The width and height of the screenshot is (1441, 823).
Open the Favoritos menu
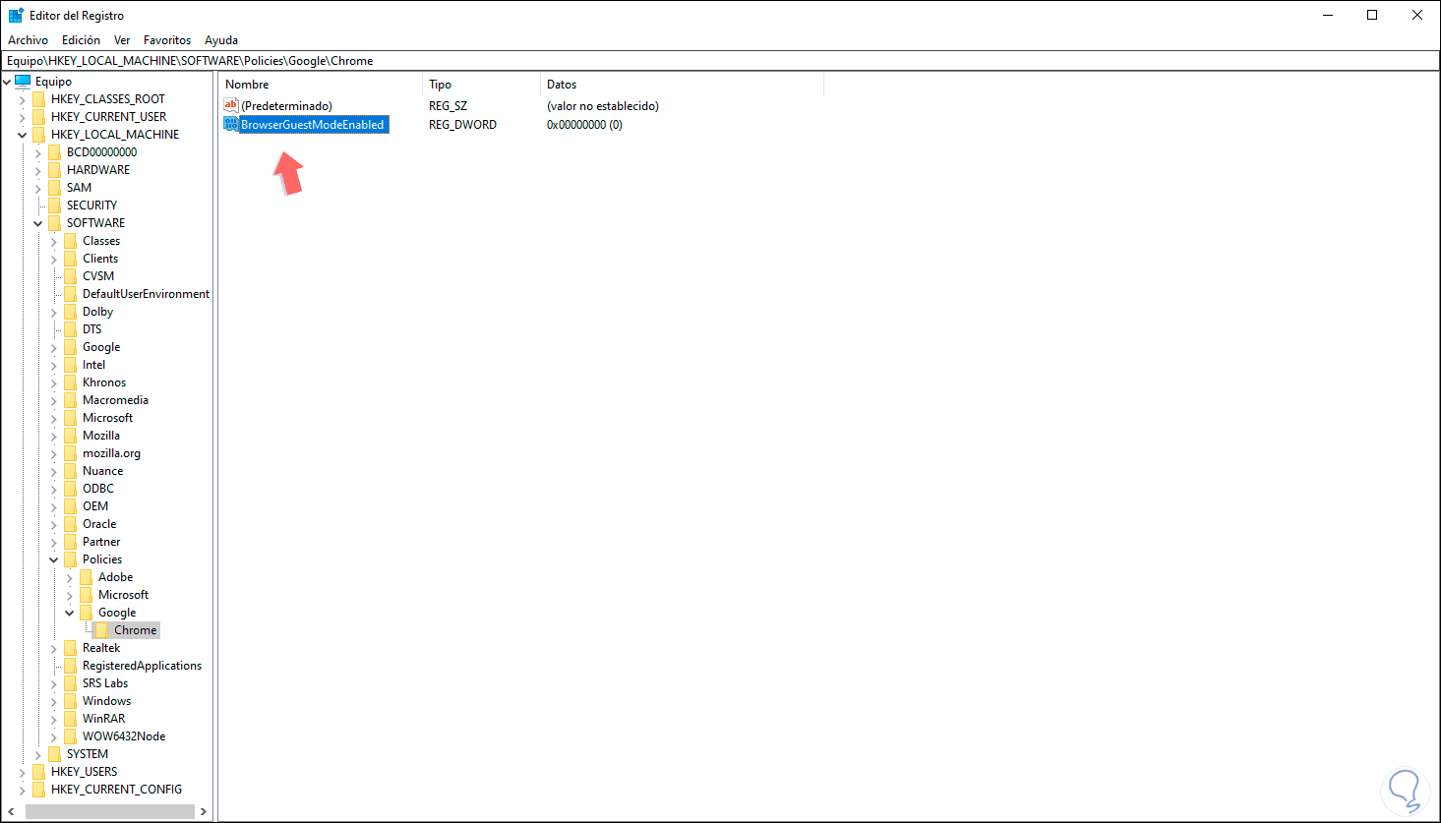coord(167,40)
